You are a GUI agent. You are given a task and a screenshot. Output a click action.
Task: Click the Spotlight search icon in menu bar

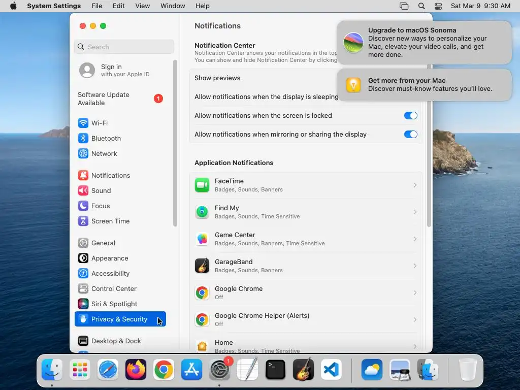[421, 6]
